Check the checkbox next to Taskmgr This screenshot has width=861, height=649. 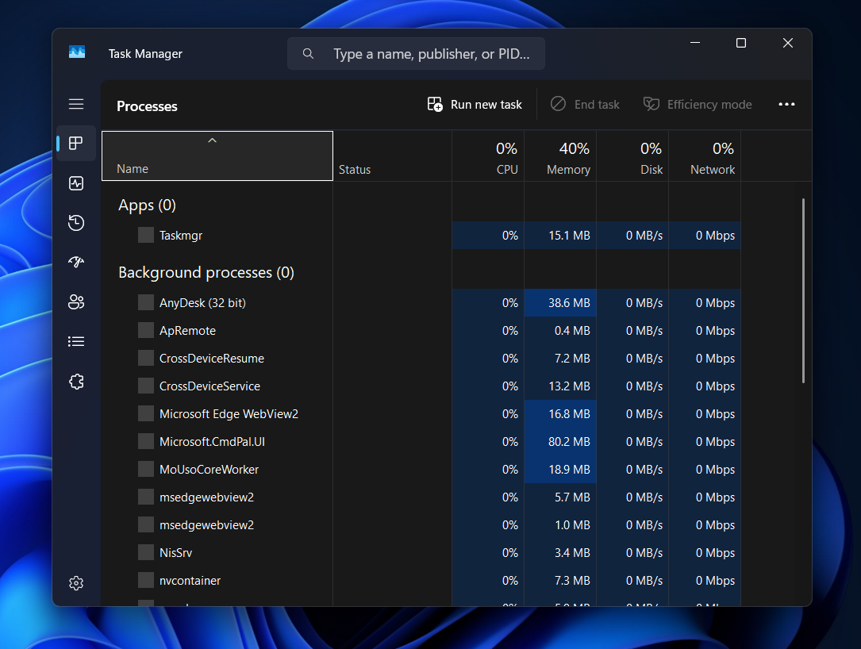145,235
